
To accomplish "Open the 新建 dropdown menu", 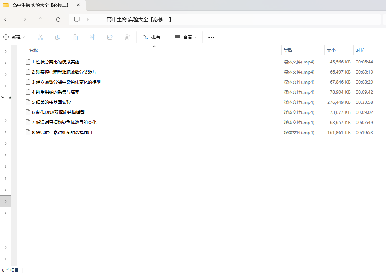I will click(x=14, y=37).
